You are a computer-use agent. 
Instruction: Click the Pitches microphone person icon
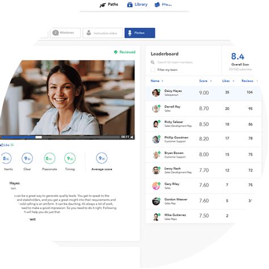pyautogui.click(x=130, y=33)
